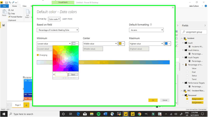Click the volume speaker tray icon
Viewport: 208px width, 117px height.
click(x=176, y=114)
